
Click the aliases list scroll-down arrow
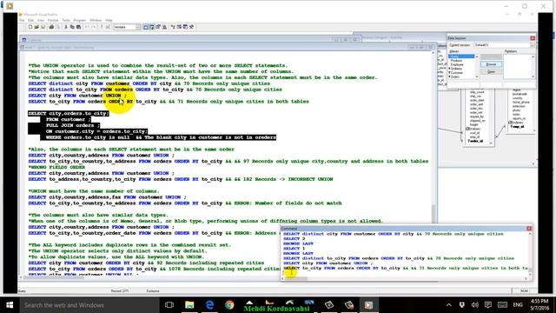coord(477,77)
